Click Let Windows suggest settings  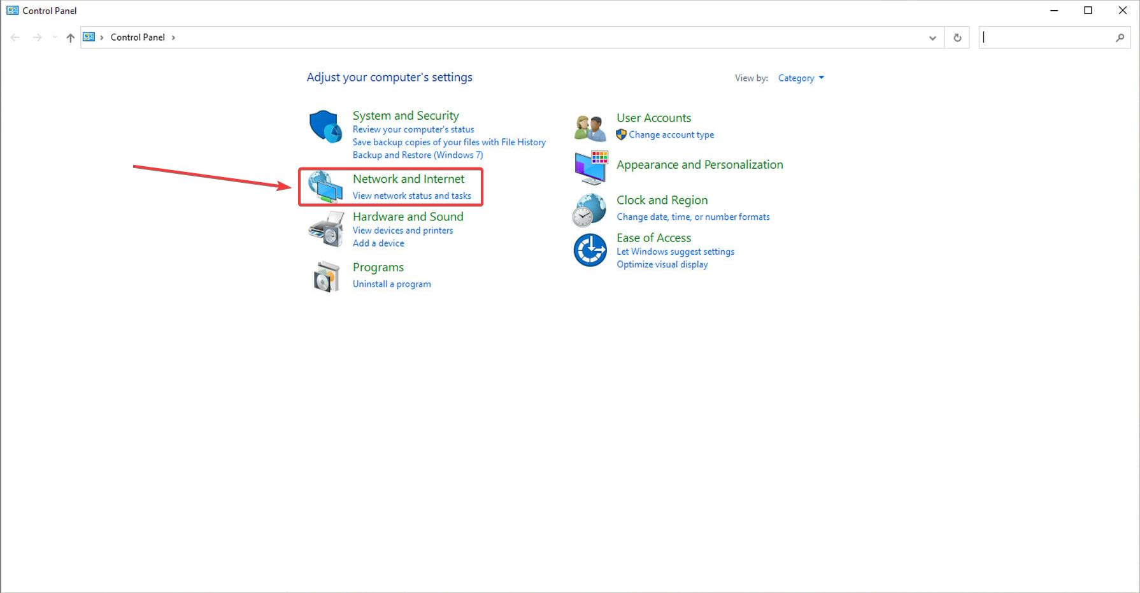coord(675,252)
